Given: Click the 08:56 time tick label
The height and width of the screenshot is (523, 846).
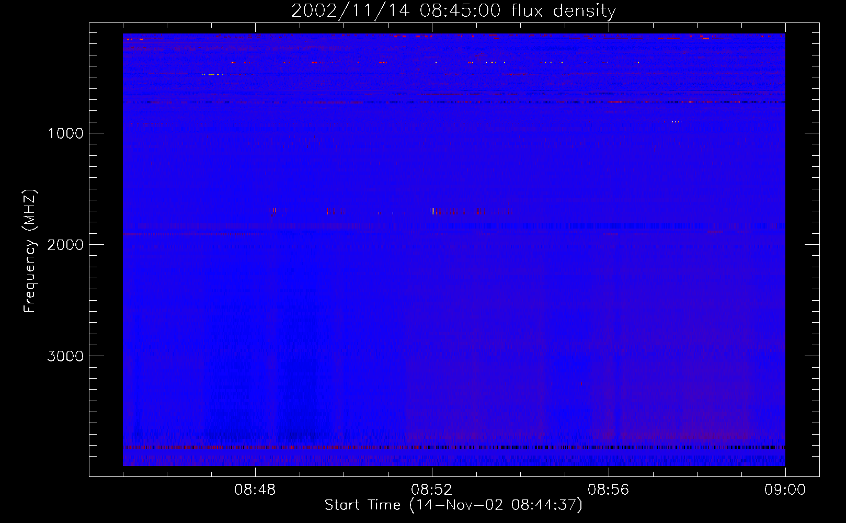Looking at the screenshot, I should (x=609, y=490).
